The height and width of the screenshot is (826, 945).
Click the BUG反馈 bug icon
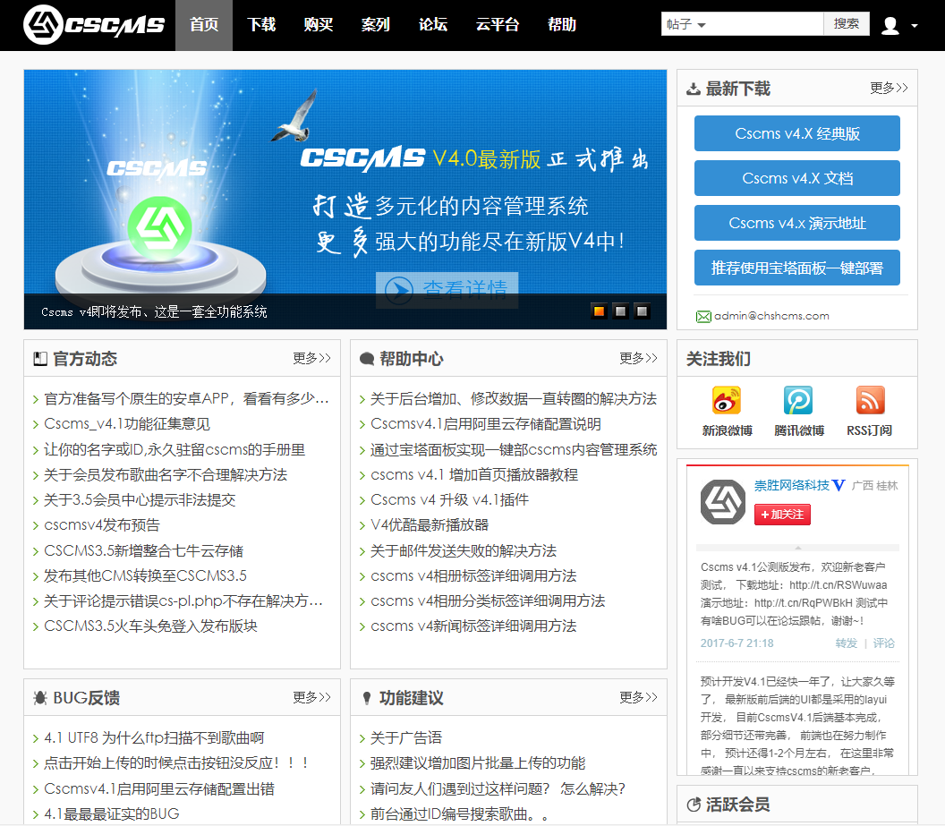(x=40, y=698)
